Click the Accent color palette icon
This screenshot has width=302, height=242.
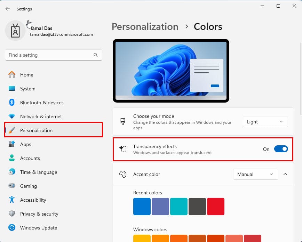click(x=123, y=174)
